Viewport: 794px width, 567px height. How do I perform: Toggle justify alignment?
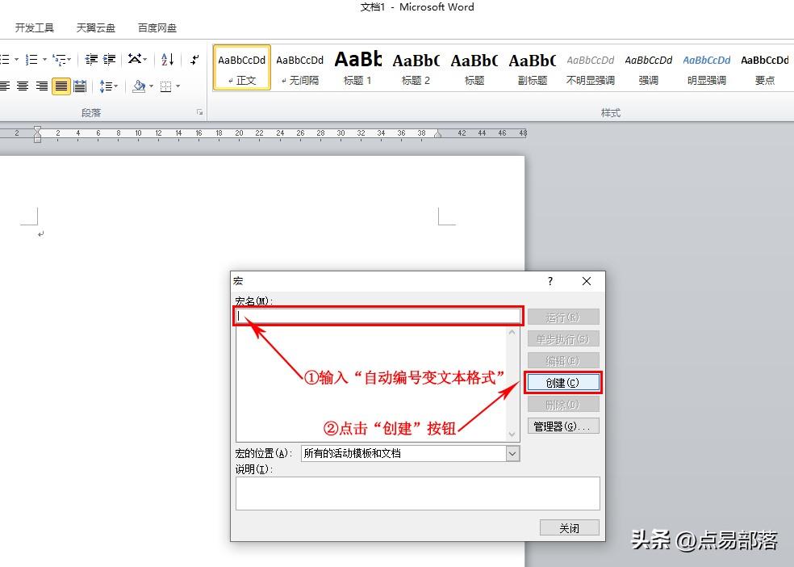pos(61,86)
